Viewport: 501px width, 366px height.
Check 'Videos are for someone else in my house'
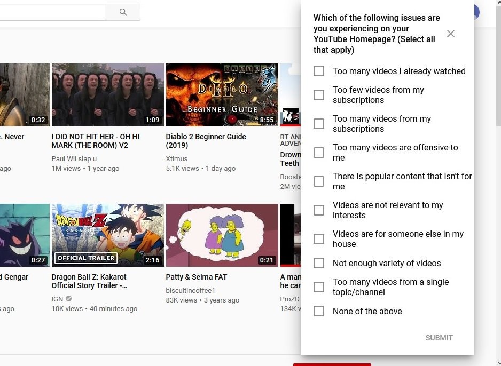[319, 238]
